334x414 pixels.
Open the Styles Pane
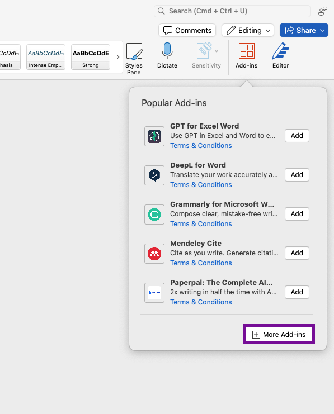point(134,59)
